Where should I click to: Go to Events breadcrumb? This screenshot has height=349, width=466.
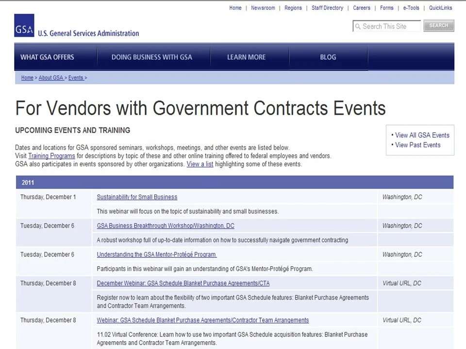point(76,78)
